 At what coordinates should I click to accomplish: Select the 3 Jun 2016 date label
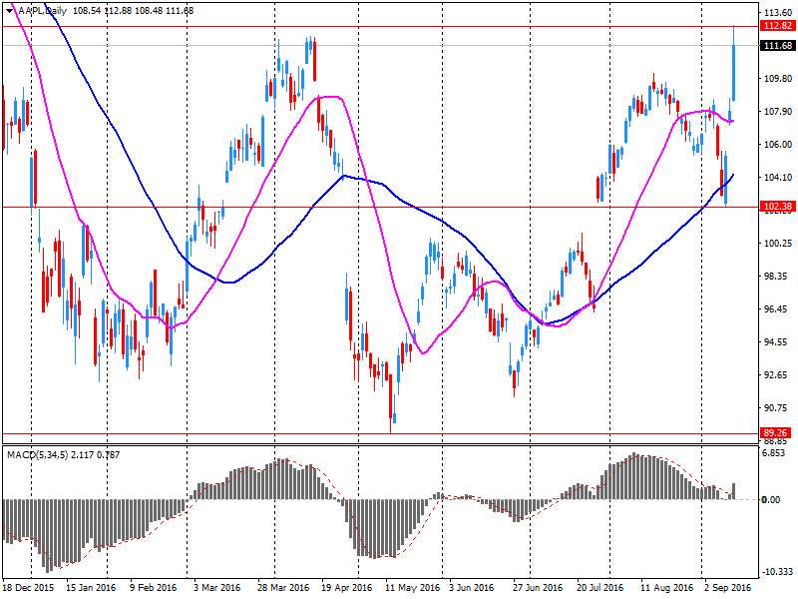click(471, 587)
